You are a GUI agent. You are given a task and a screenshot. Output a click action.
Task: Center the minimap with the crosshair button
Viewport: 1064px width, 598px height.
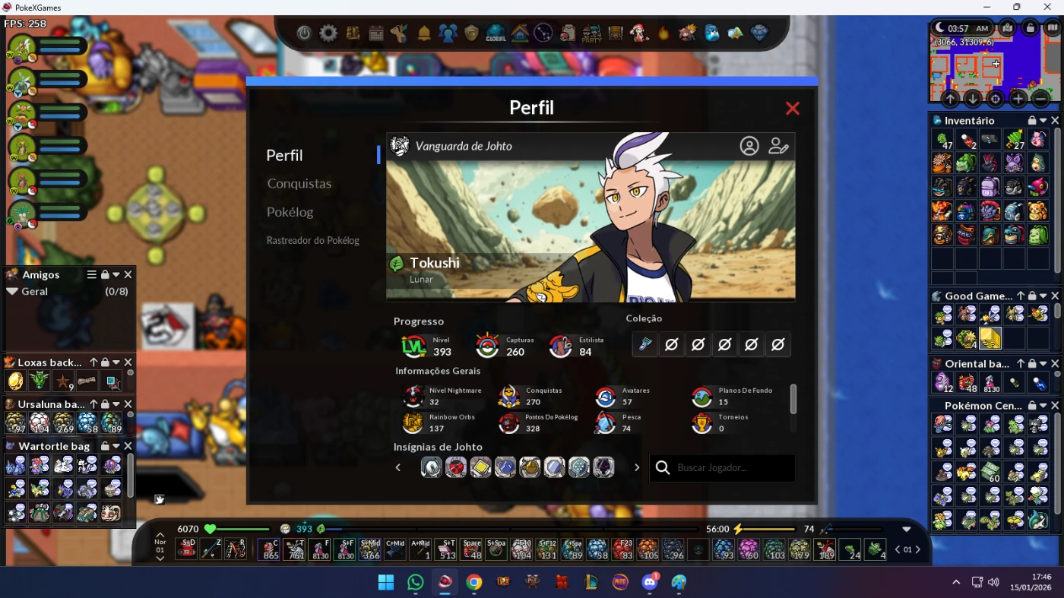coord(996,99)
